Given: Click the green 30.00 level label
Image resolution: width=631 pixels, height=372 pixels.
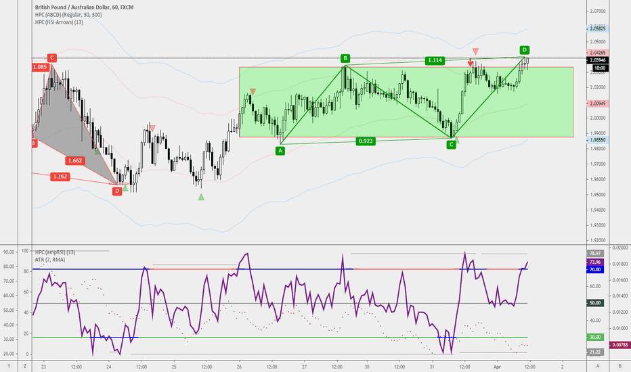Looking at the screenshot, I should tap(595, 337).
